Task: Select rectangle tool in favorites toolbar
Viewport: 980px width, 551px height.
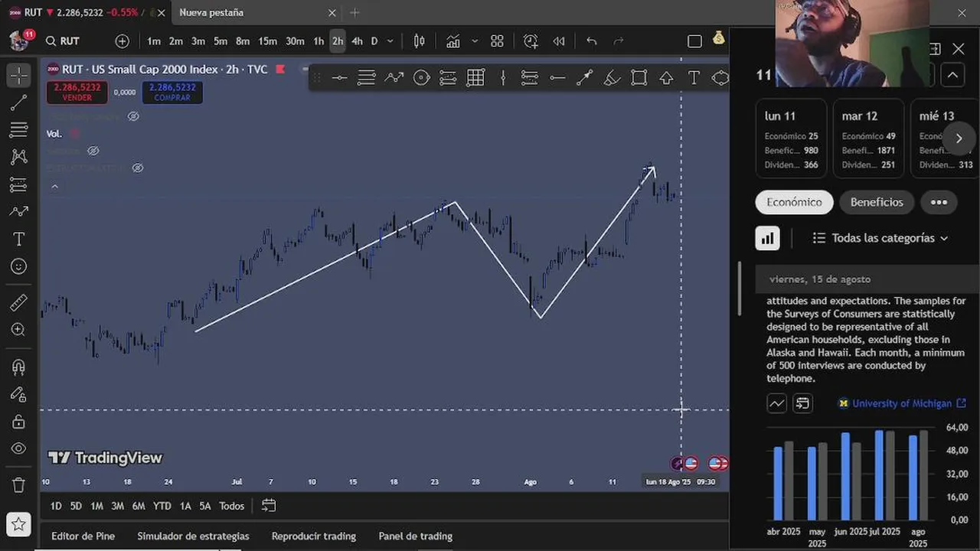Action: click(x=639, y=78)
